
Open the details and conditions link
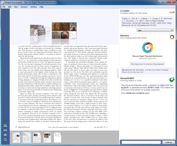135,93
